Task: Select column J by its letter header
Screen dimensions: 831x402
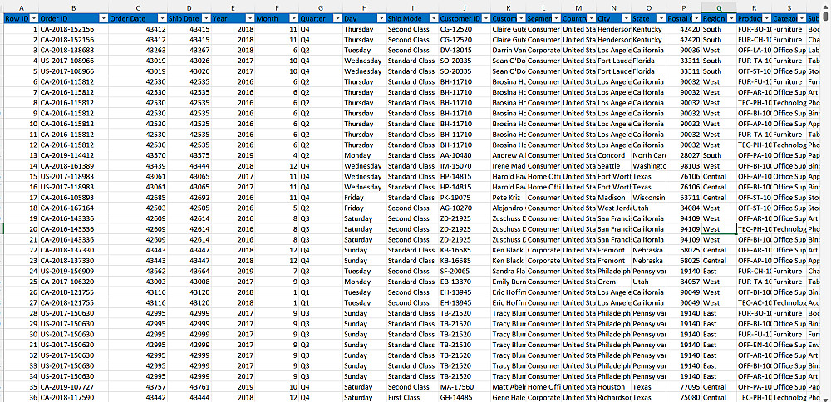Action: [464, 8]
